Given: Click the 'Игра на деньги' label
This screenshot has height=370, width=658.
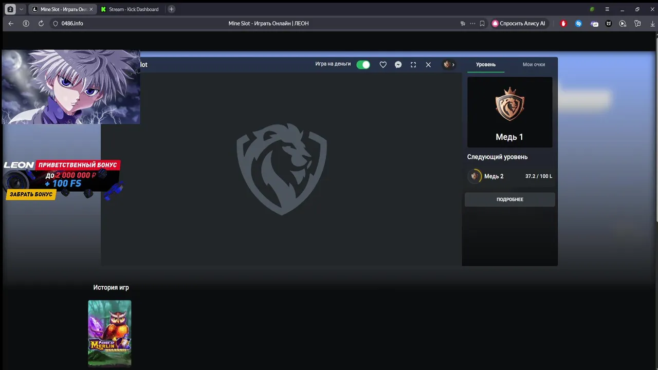Looking at the screenshot, I should tap(333, 64).
